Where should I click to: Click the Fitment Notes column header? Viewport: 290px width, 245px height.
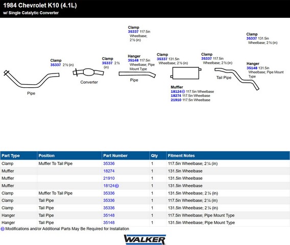click(x=228, y=156)
